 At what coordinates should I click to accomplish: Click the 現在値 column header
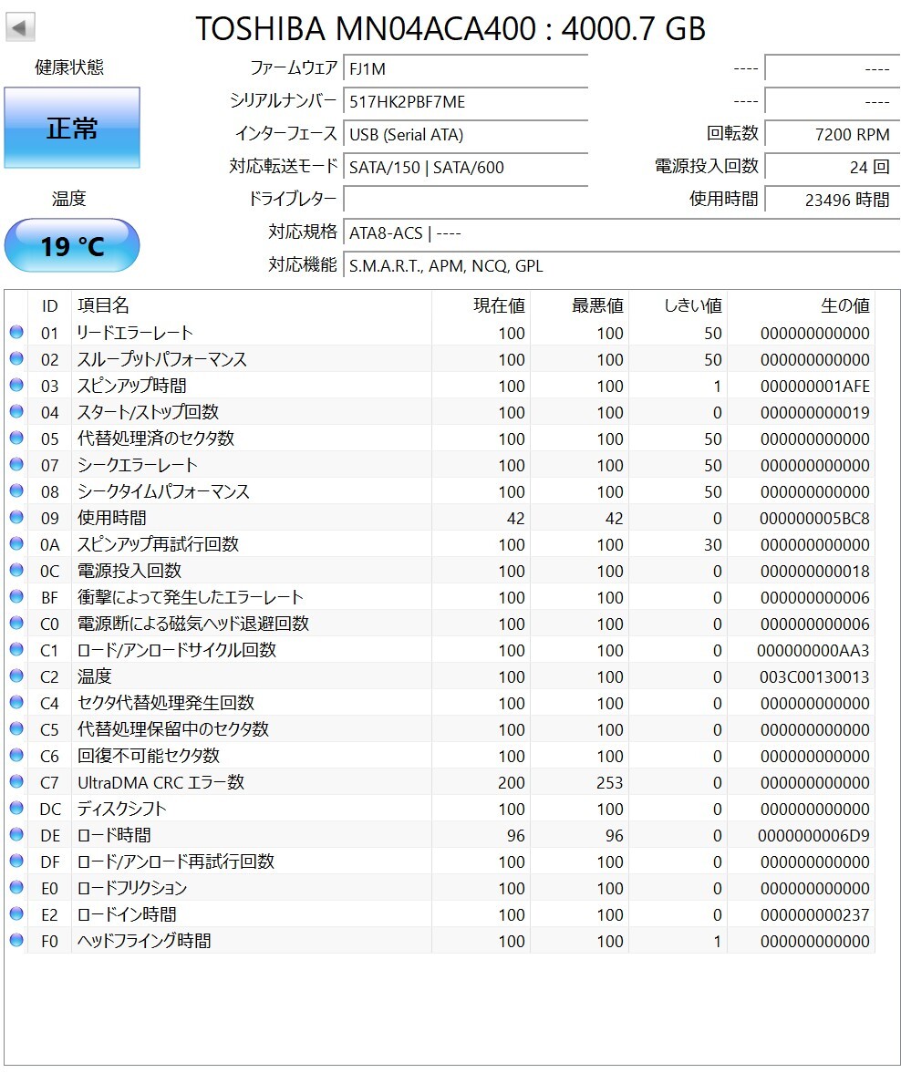(x=500, y=305)
